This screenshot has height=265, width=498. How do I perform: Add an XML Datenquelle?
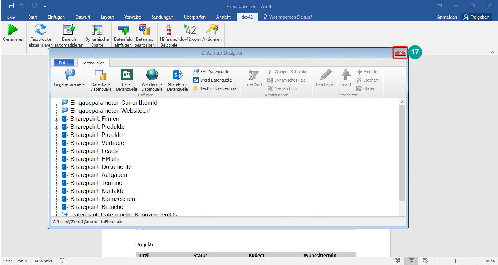pos(211,72)
